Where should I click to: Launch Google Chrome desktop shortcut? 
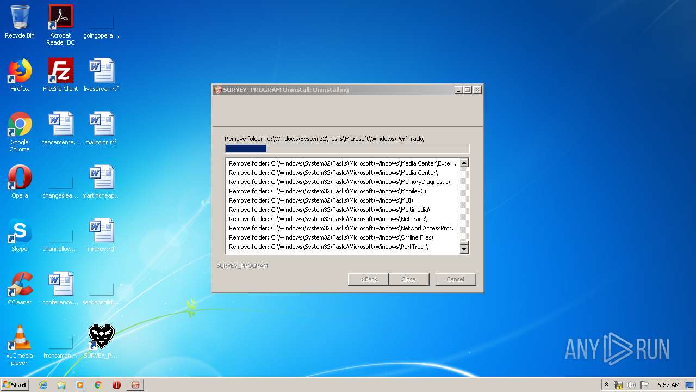tap(20, 132)
